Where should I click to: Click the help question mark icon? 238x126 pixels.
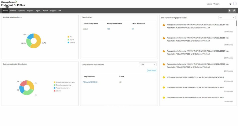[x=230, y=4]
